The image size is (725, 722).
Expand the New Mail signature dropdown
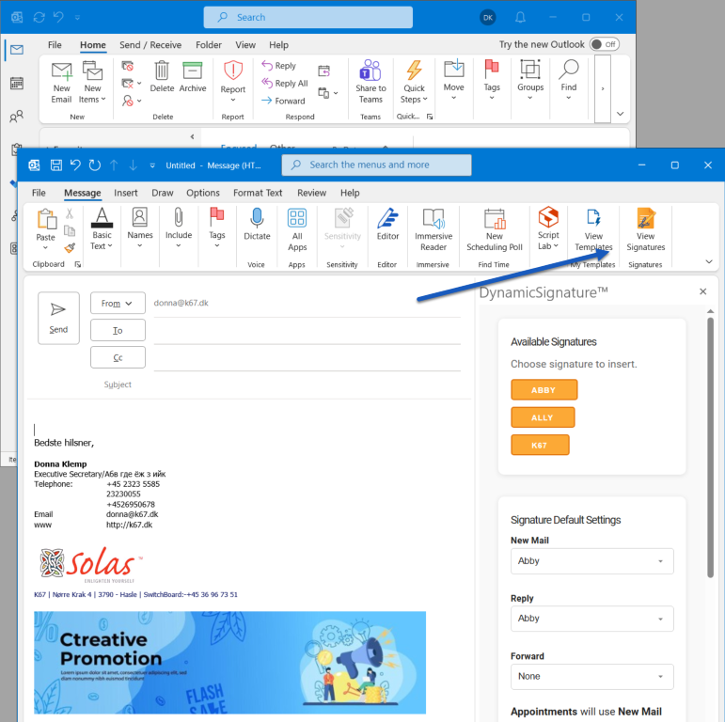coord(592,561)
